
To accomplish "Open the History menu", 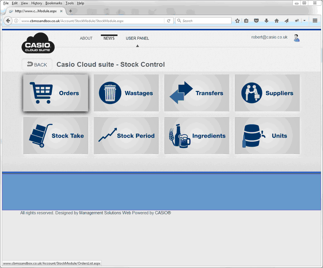I will pyautogui.click(x=37, y=3).
